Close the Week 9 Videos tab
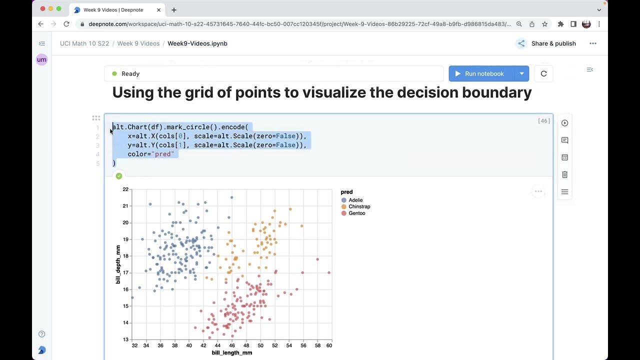The image size is (640, 360). click(x=158, y=9)
